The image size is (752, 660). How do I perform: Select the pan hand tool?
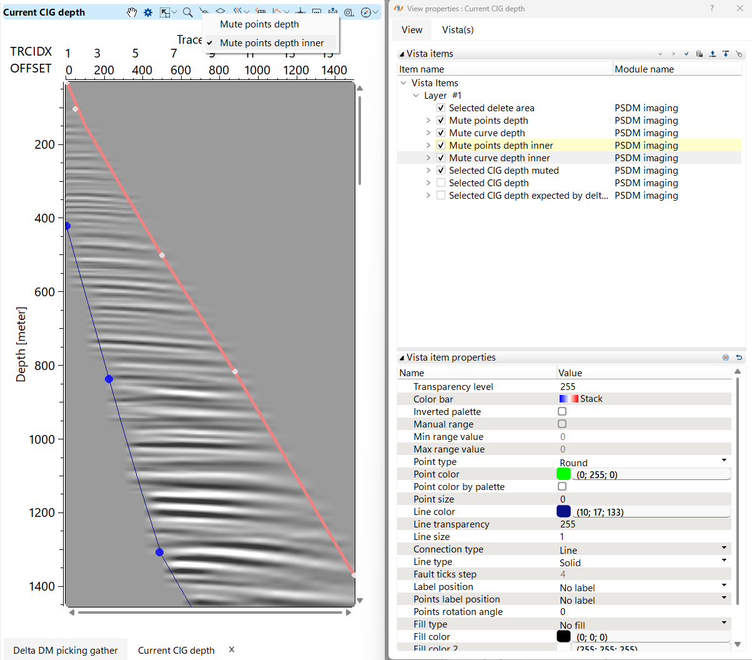(132, 12)
